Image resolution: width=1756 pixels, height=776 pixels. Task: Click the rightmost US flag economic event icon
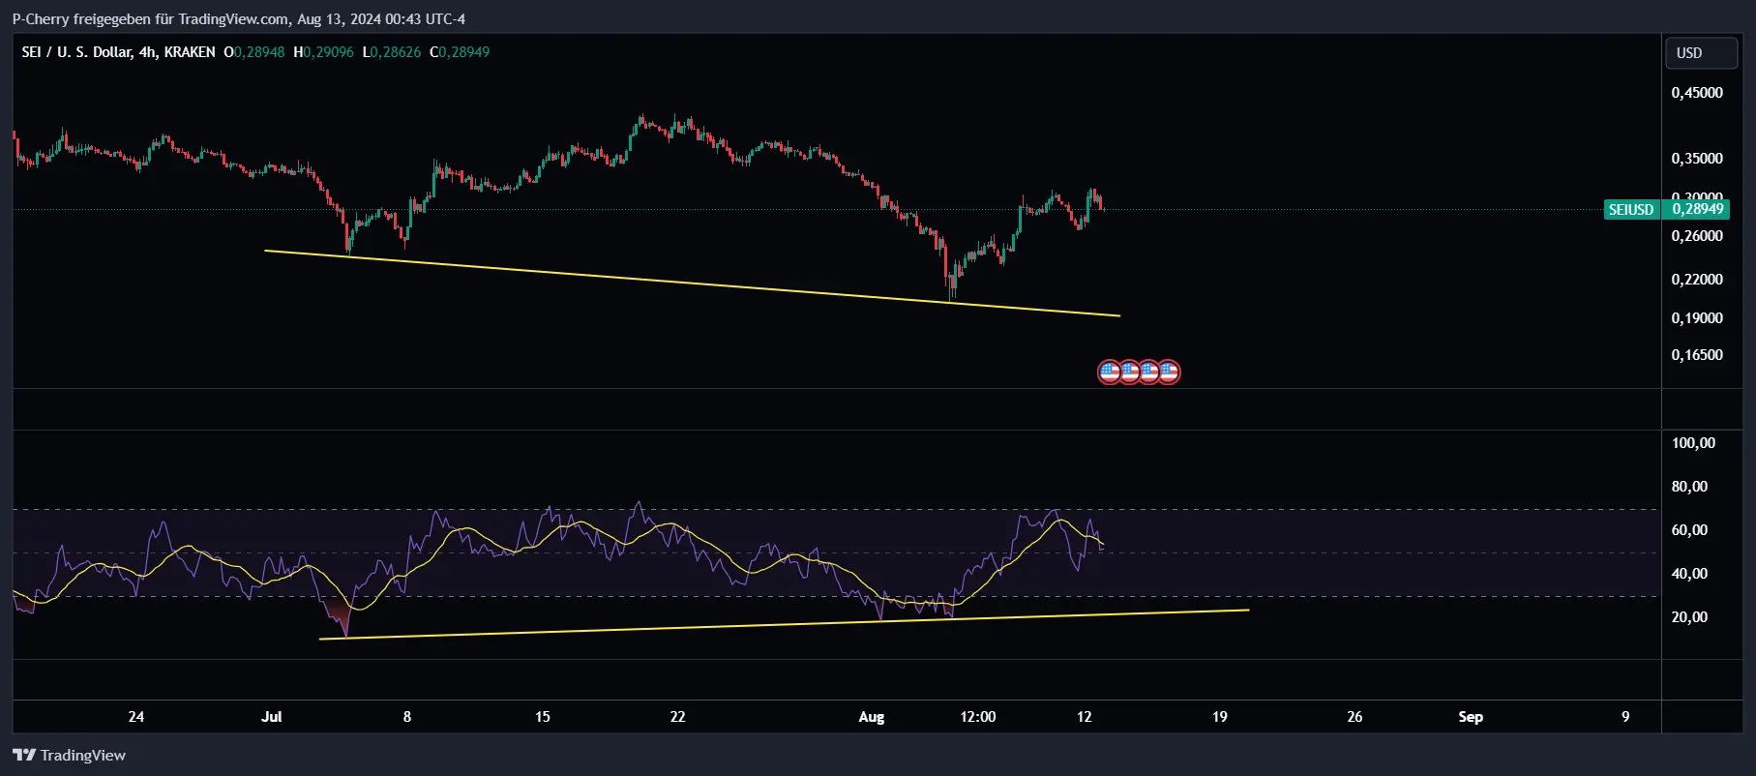point(1169,372)
